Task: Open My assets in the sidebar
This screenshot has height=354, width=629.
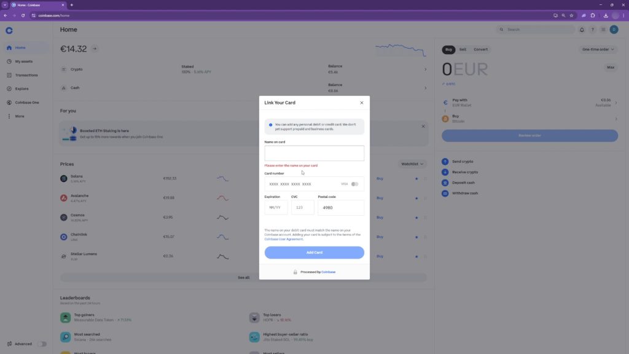Action: [x=26, y=61]
